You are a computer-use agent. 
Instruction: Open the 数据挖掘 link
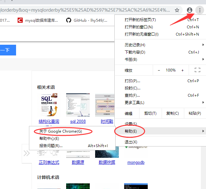[107, 163]
